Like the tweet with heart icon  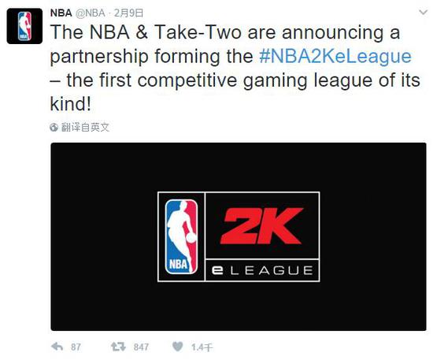pos(178,347)
